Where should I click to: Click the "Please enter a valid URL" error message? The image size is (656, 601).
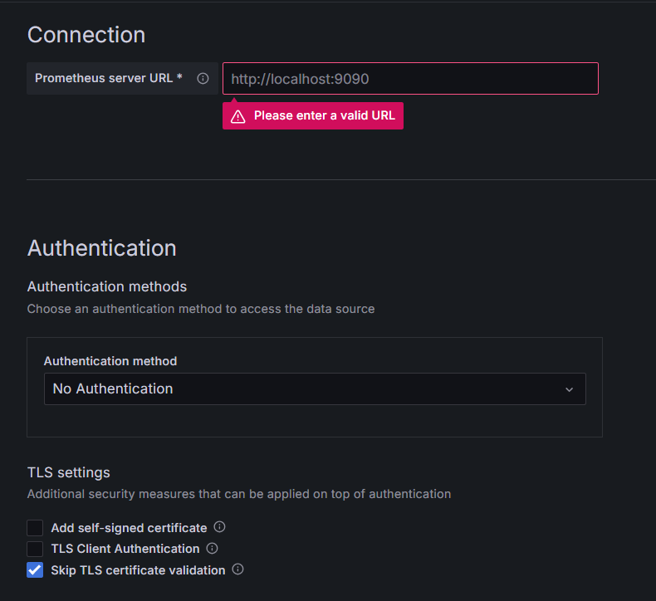(x=324, y=116)
